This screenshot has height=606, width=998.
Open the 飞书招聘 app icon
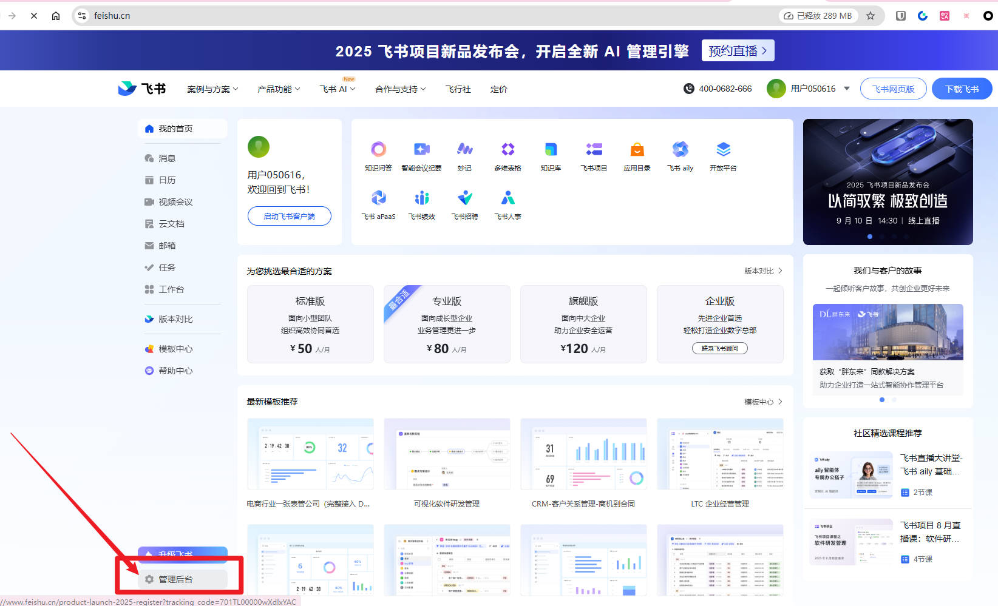tap(465, 198)
